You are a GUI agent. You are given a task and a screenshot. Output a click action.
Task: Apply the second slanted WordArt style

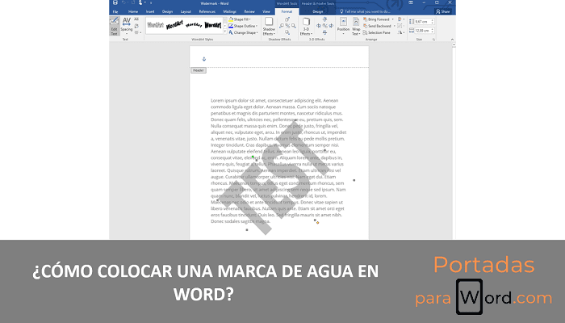point(174,25)
